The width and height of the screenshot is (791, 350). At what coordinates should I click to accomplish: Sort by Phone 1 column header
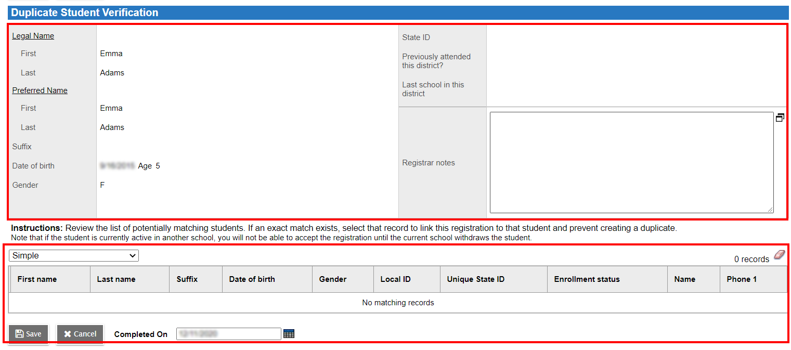click(742, 279)
